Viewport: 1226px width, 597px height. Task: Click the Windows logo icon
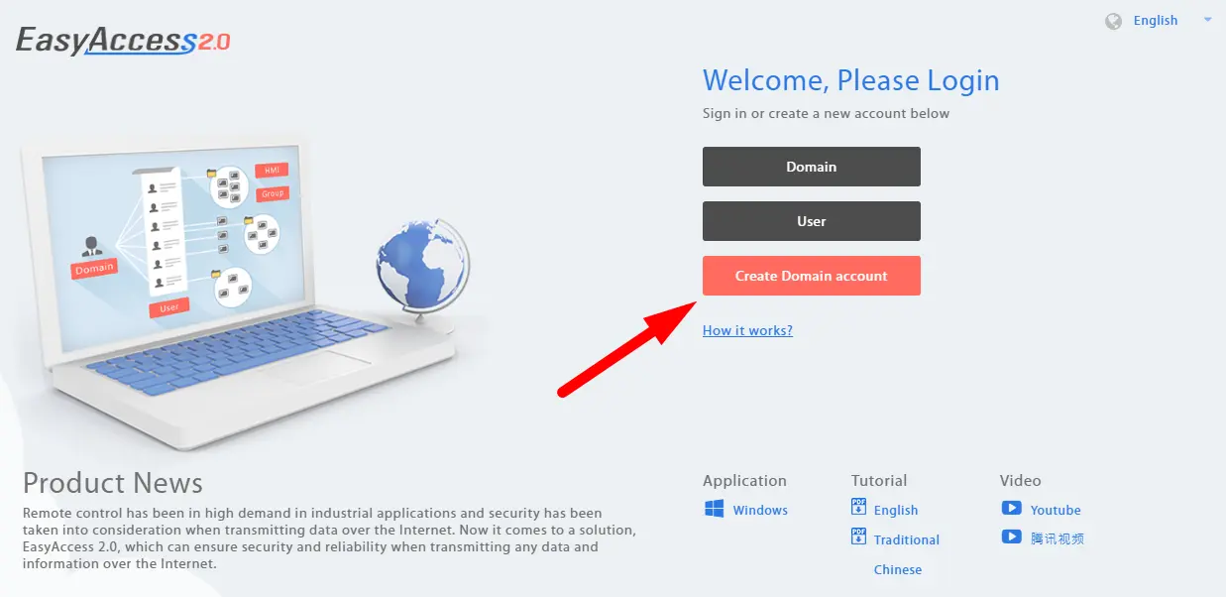coord(714,509)
